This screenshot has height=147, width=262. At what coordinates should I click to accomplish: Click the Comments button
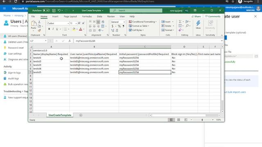tap(213, 16)
